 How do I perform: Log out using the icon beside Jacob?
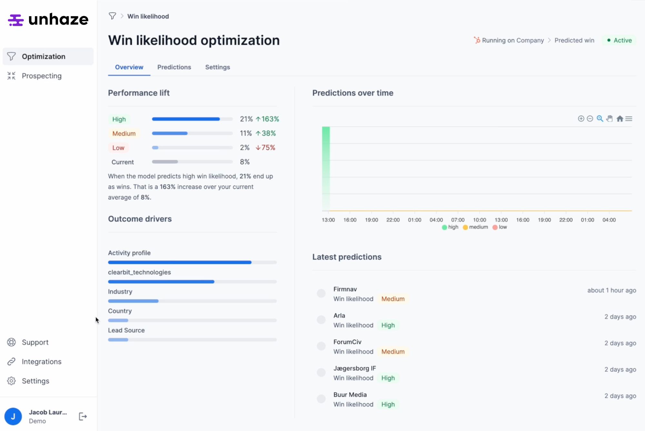[83, 416]
